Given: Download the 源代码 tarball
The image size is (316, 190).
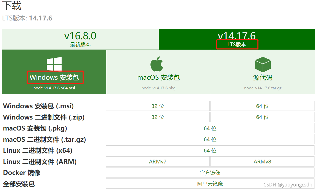Looking at the screenshot, I should click(263, 72).
